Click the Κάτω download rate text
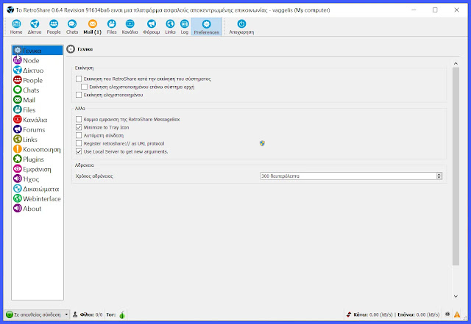Viewport: 471px width, 324px height. [x=373, y=314]
